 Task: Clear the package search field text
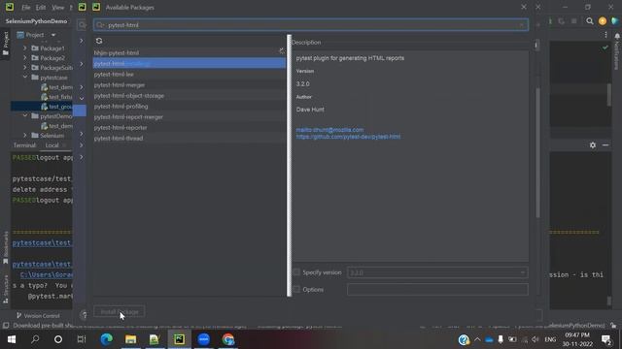[521, 25]
